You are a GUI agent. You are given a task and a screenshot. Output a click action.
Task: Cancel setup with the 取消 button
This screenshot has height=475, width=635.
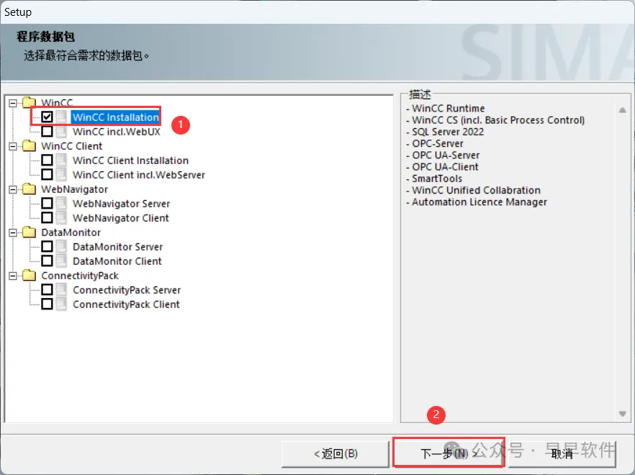(x=562, y=453)
